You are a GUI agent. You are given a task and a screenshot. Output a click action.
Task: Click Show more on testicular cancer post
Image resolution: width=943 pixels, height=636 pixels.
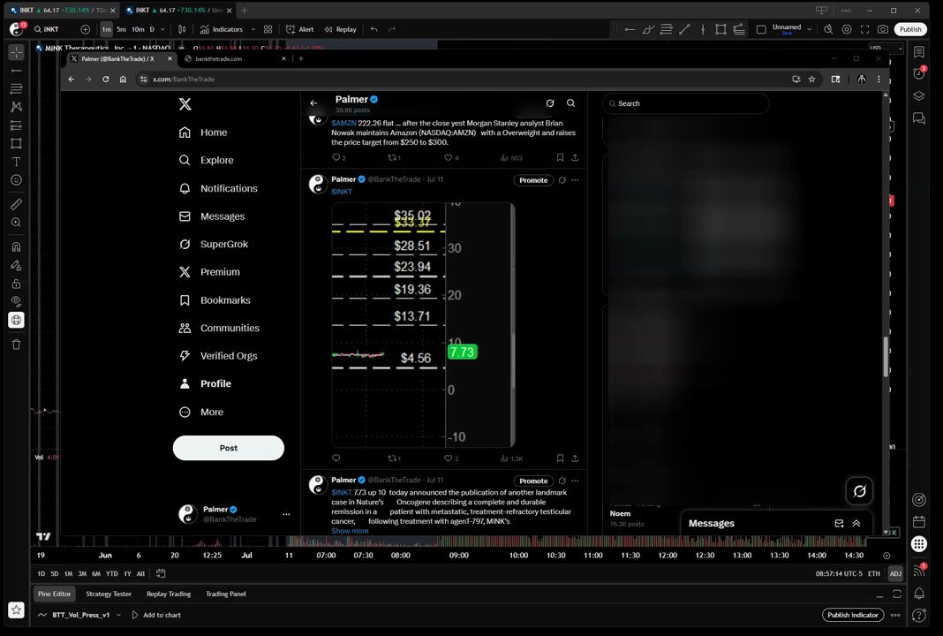pos(350,531)
